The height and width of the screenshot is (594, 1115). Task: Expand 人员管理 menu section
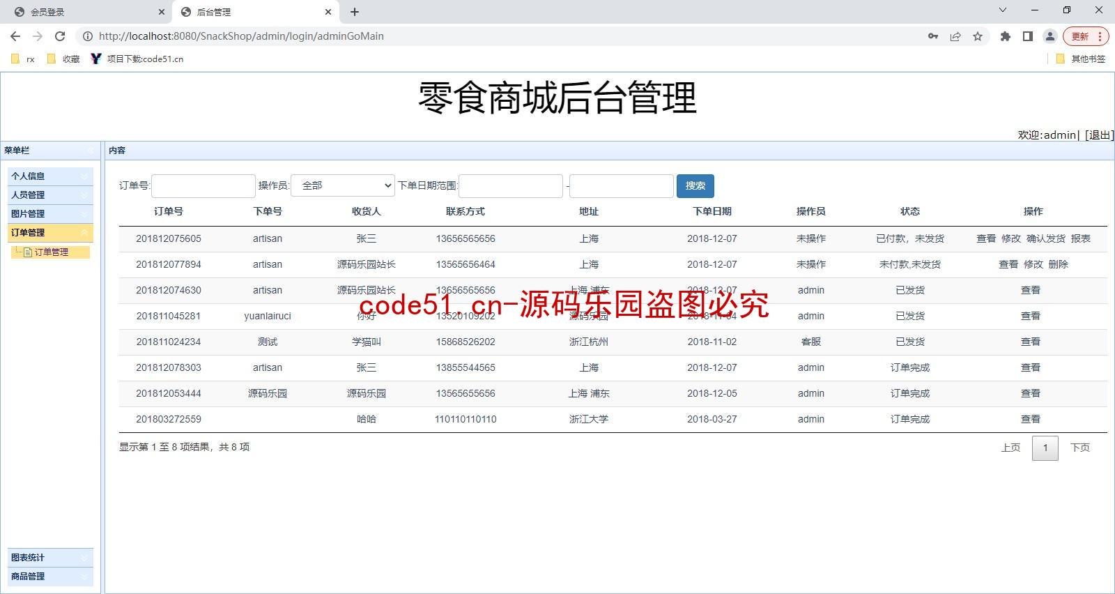(x=50, y=195)
